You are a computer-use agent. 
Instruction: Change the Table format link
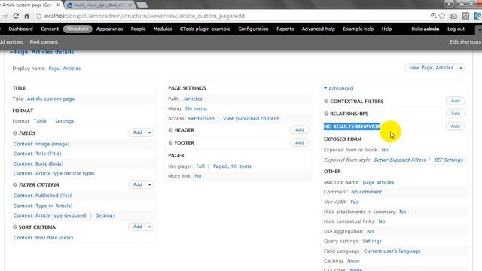coord(40,121)
